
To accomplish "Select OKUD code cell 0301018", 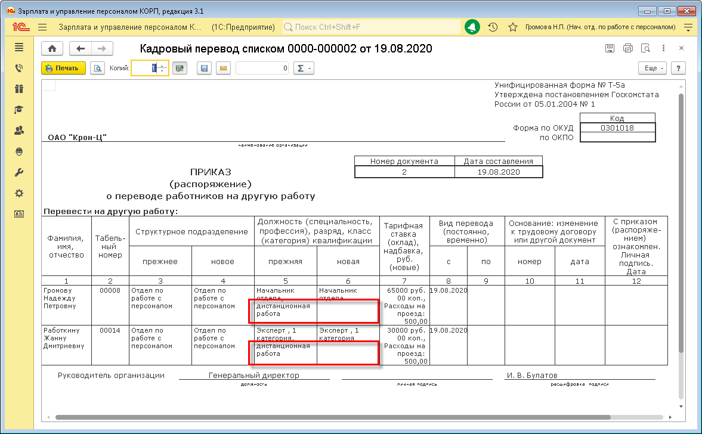I will point(617,128).
